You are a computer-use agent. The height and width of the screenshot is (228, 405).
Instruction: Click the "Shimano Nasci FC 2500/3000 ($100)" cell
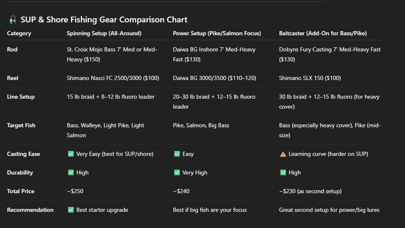click(113, 78)
